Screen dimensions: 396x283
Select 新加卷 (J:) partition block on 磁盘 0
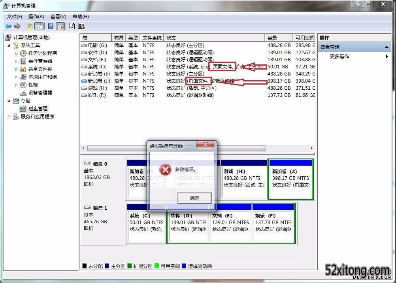(x=291, y=179)
